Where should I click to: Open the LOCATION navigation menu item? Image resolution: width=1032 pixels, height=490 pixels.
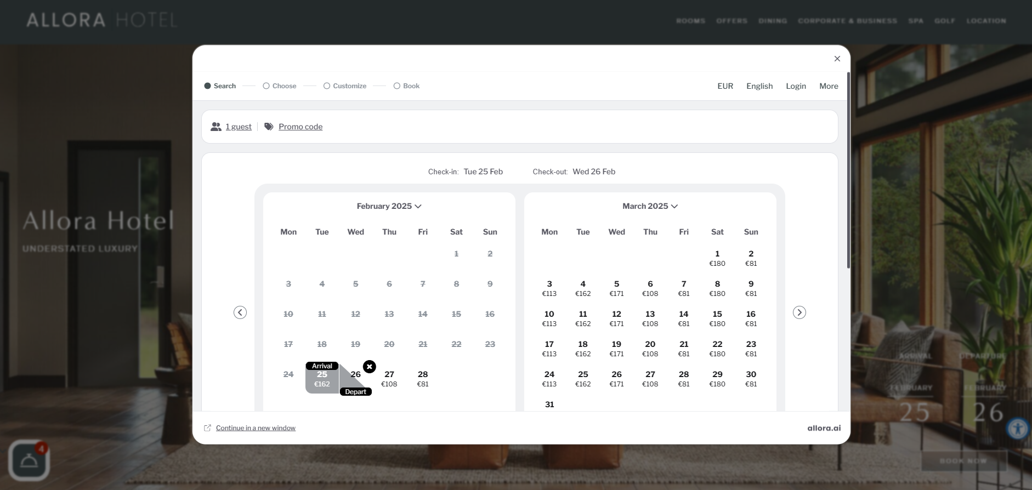[x=986, y=21]
